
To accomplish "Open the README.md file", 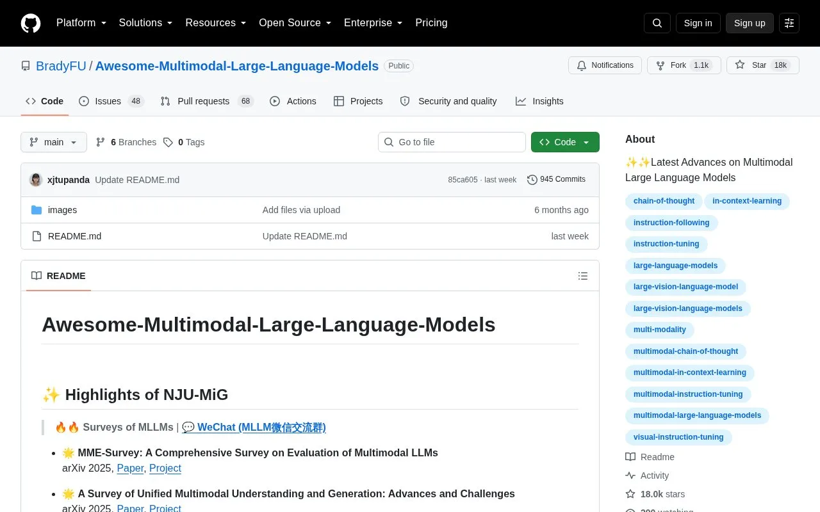I will click(74, 236).
